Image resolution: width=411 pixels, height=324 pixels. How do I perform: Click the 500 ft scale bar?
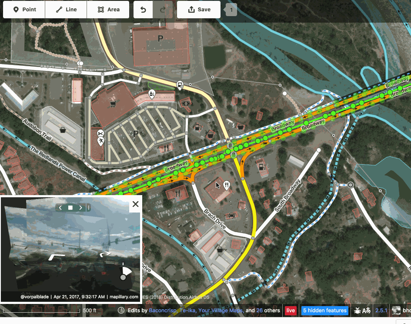50,310
